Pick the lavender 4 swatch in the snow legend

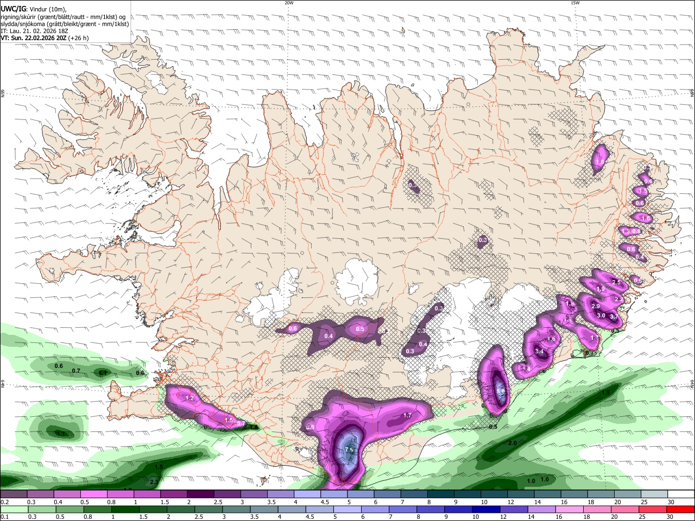307,494
